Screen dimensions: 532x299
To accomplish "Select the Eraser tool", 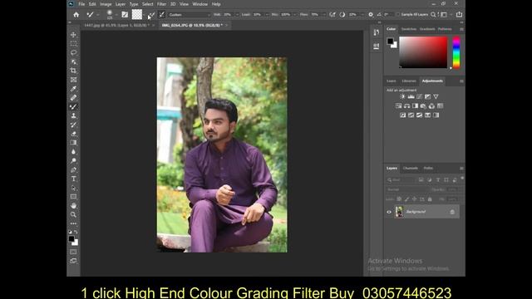I will tap(73, 134).
